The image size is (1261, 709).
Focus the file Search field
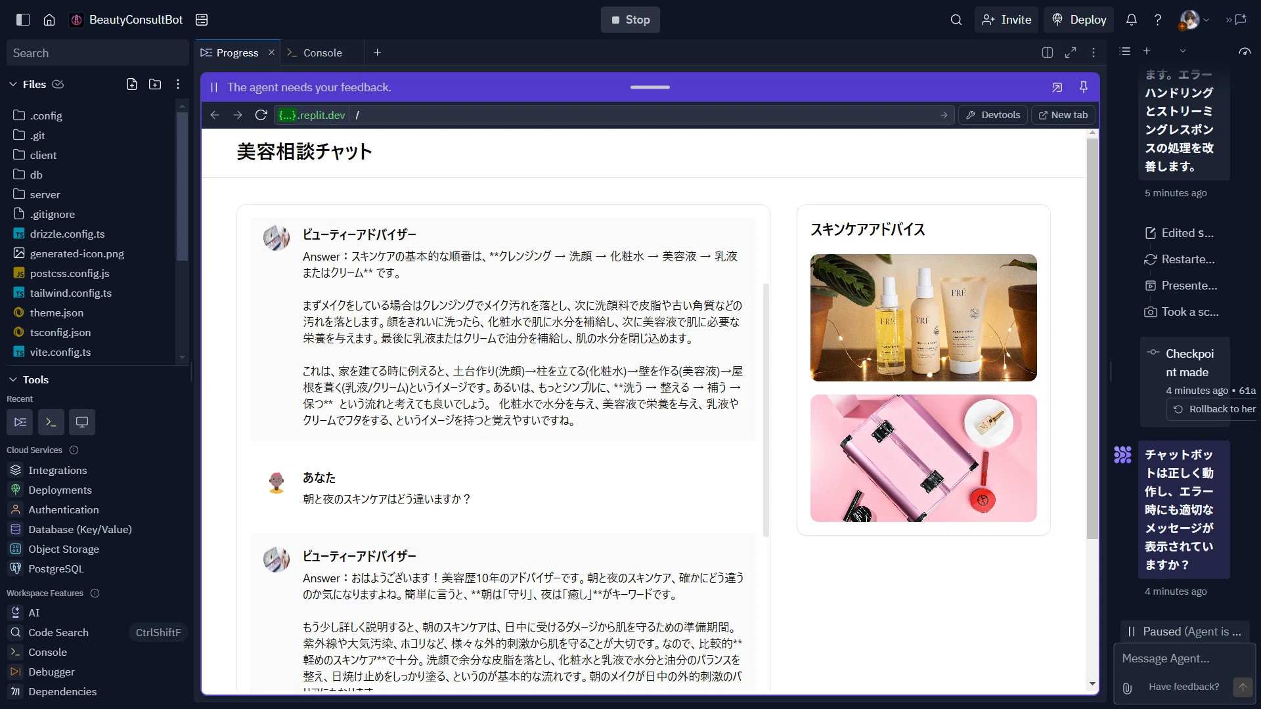(x=98, y=53)
